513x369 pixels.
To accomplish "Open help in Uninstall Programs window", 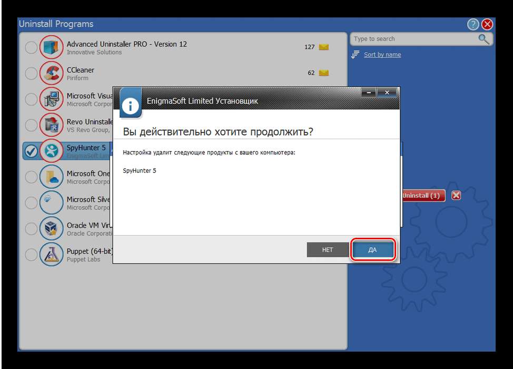I will 473,24.
